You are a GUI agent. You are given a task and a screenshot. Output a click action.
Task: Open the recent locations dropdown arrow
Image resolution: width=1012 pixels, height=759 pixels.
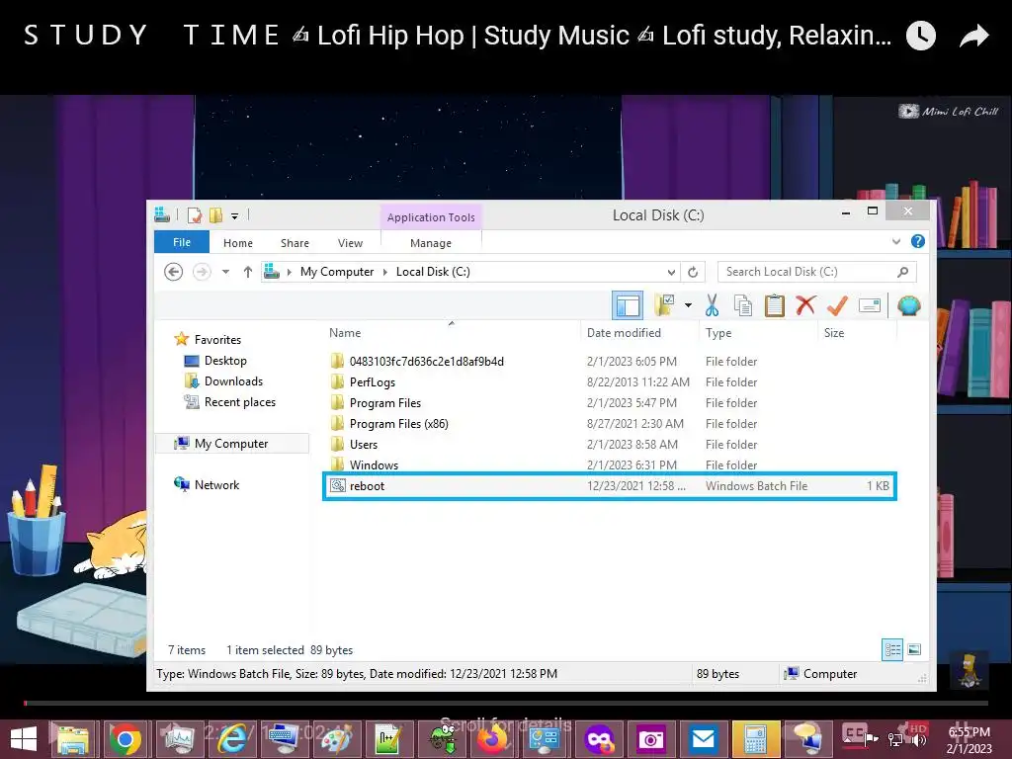tap(226, 272)
